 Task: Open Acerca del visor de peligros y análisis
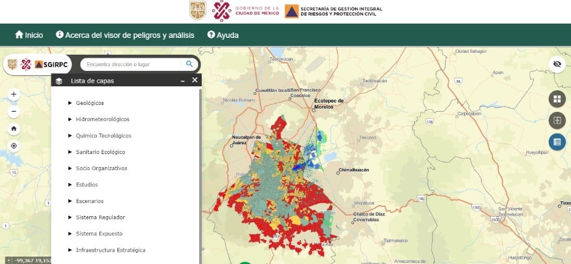(x=125, y=35)
